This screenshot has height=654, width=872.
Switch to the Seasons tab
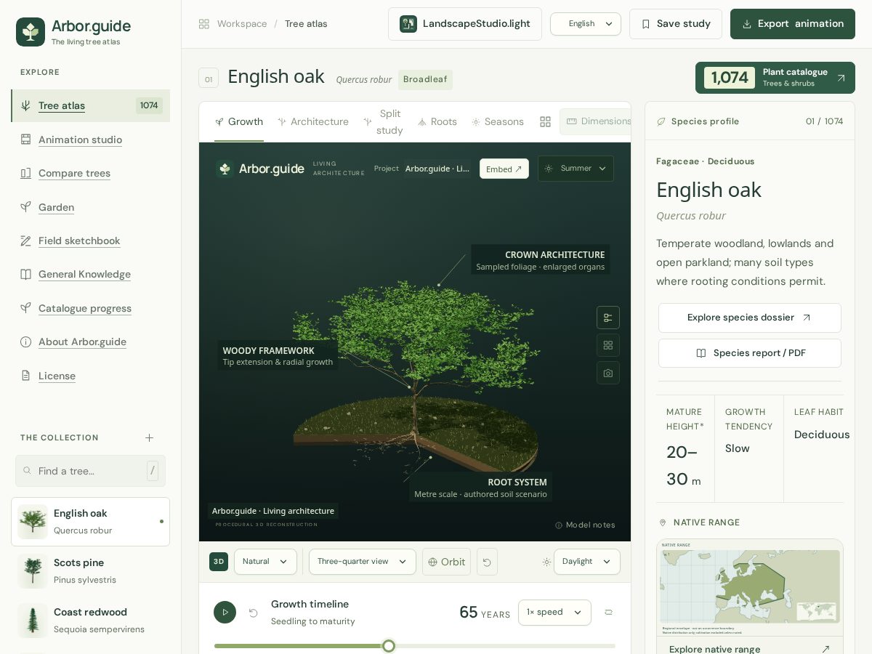click(498, 121)
